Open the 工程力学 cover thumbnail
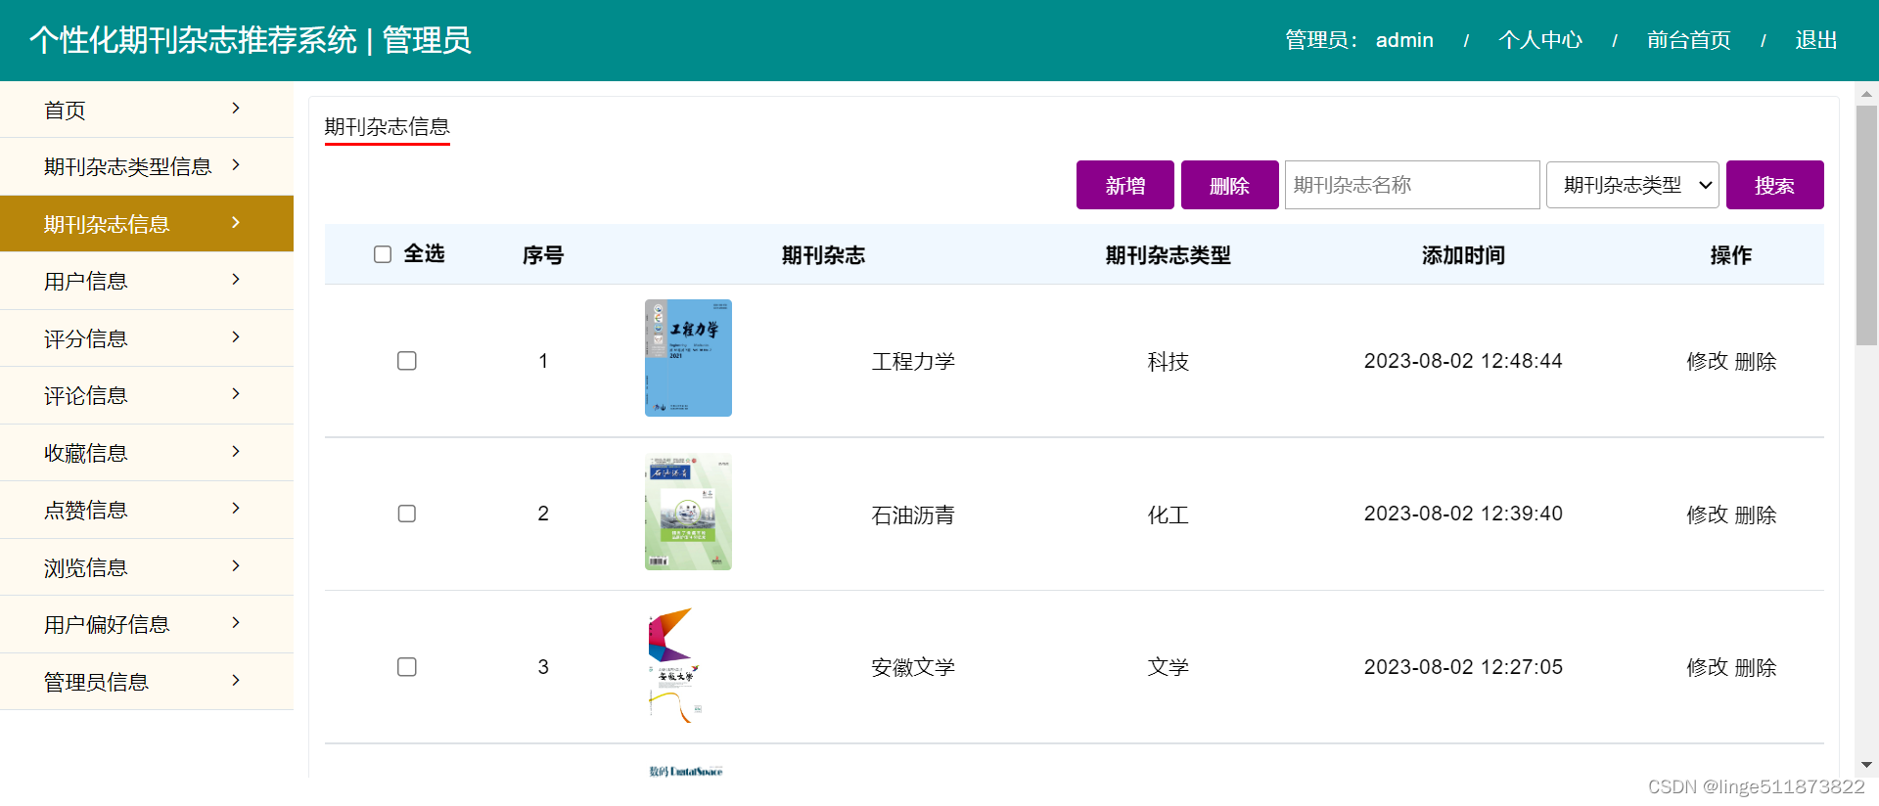The height and width of the screenshot is (806, 1879). (x=688, y=358)
